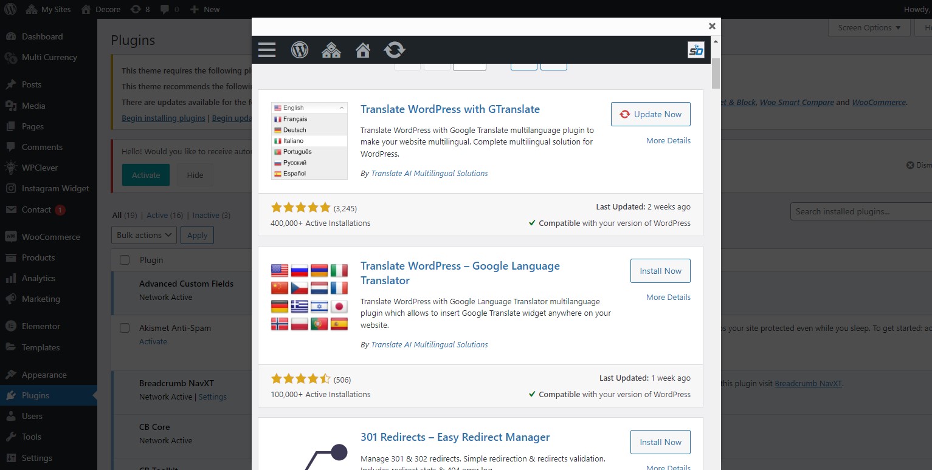Click the multi-house network icon in modal toolbar
932x470 pixels.
331,50
